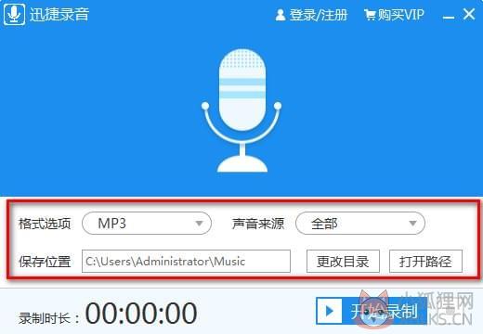Click the 保存位置 label
Image resolution: width=483 pixels, height=334 pixels.
(45, 262)
